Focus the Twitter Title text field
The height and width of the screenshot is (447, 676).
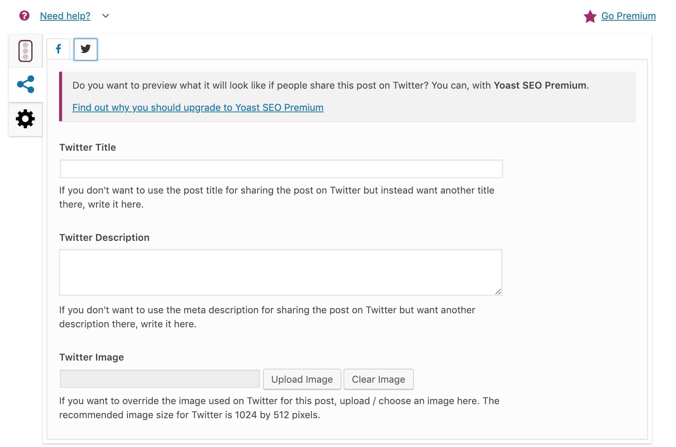281,169
